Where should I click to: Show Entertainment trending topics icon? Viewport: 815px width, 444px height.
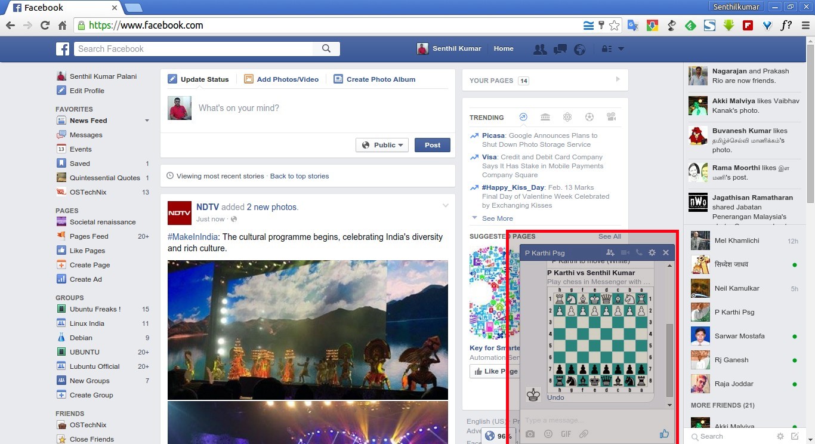[611, 117]
